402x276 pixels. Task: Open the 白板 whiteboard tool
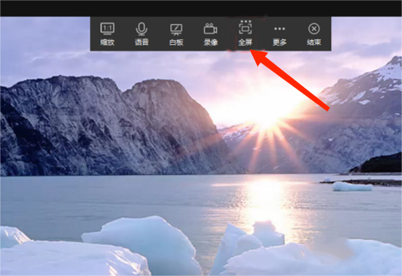[176, 35]
